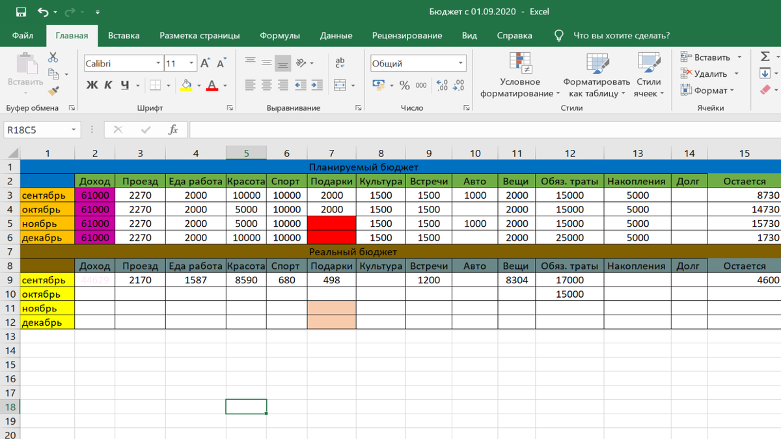Click the Clear eraser icon
This screenshot has height=439, width=781.
tap(765, 90)
